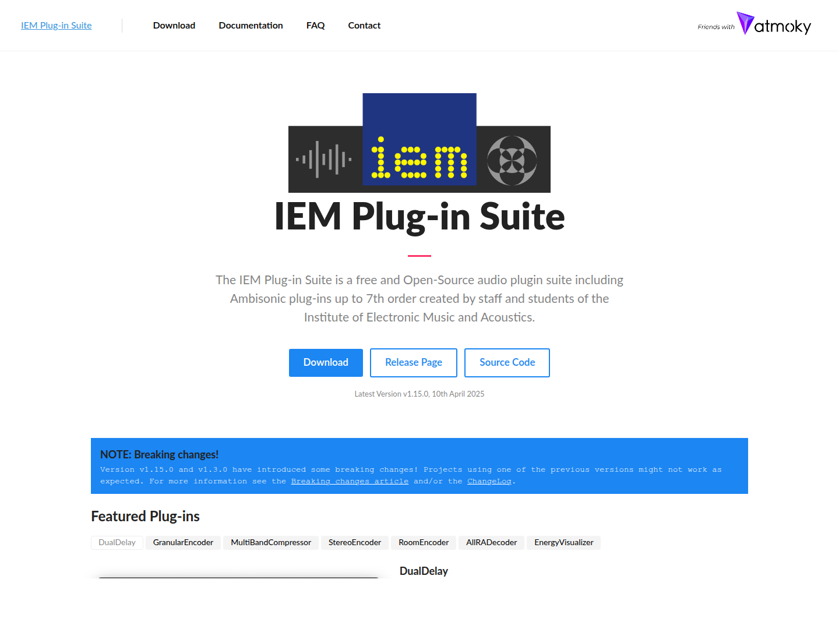Click the blue Download button
This screenshot has height=629, width=839.
coord(326,362)
